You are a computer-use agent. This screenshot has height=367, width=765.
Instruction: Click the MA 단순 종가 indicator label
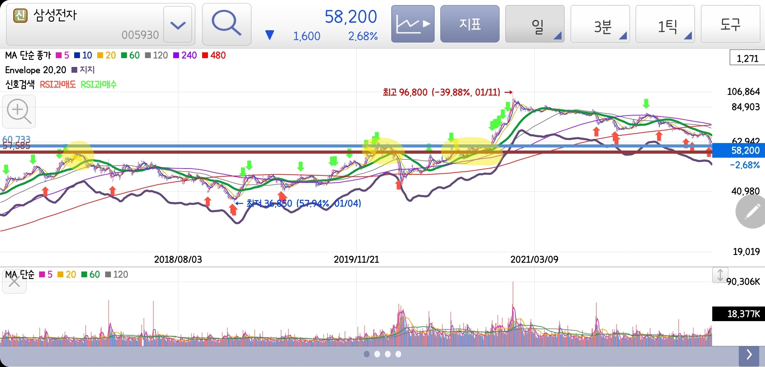click(x=28, y=55)
